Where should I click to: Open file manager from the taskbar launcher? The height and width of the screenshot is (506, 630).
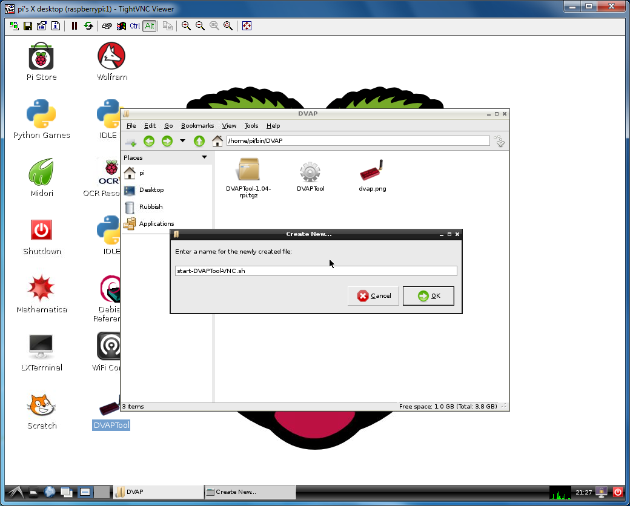(33, 492)
